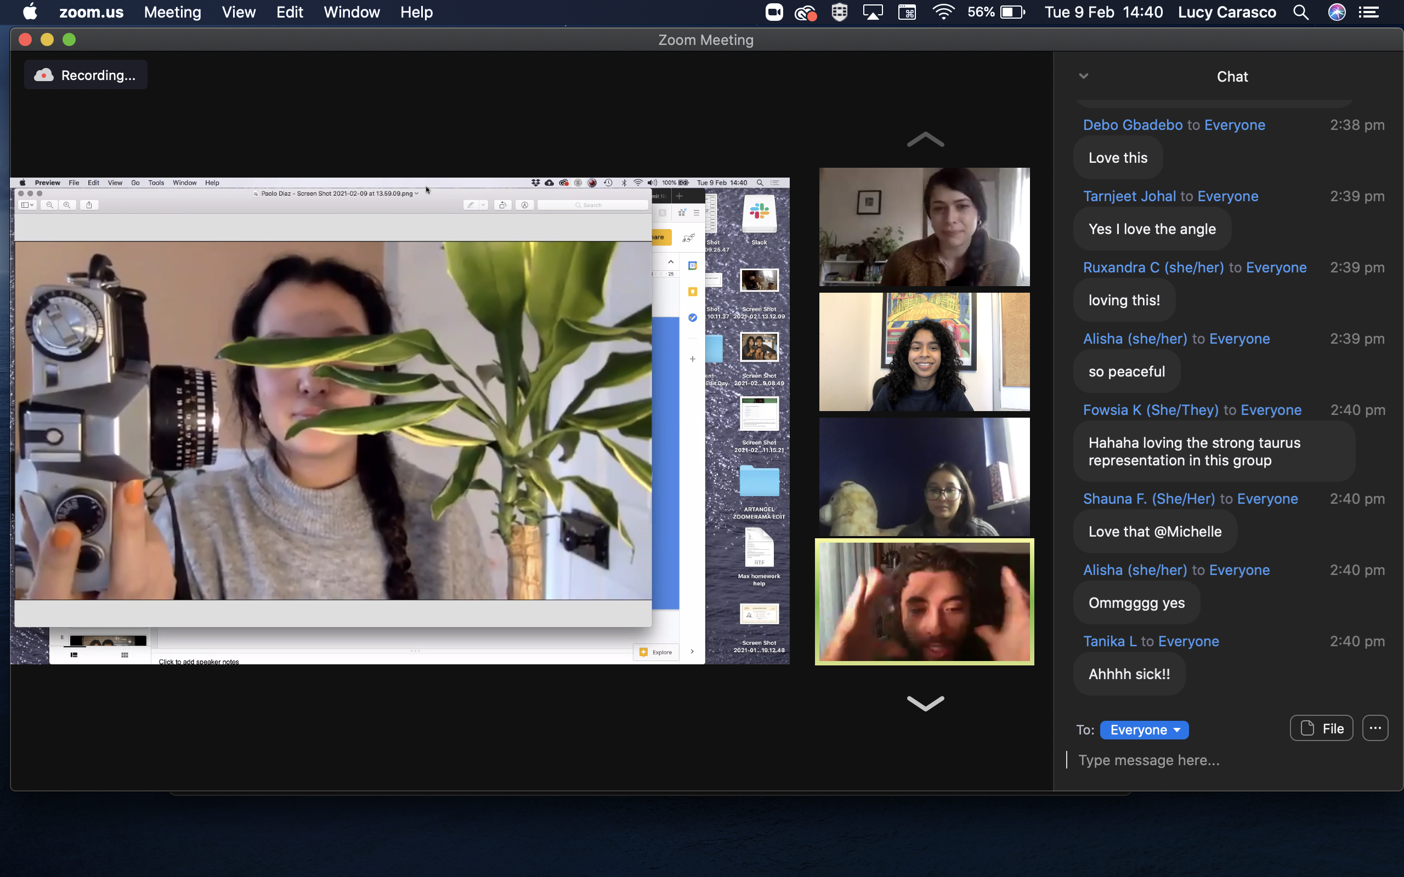Click the plus add-on icon in shared side panel
This screenshot has height=877, width=1404.
pos(692,359)
